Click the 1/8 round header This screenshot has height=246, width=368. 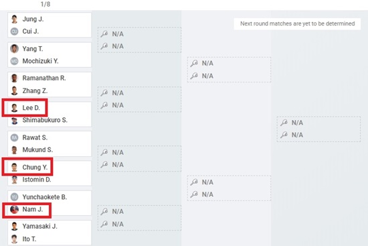coord(45,4)
